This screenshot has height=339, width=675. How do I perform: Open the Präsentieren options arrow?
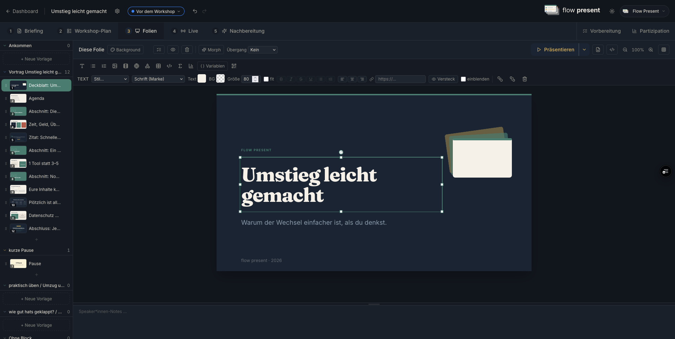(x=584, y=50)
